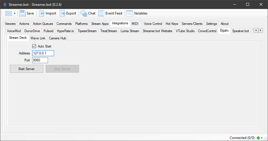Open the Hot Keys tab
This screenshot has height=141, width=268.
[x=172, y=24]
